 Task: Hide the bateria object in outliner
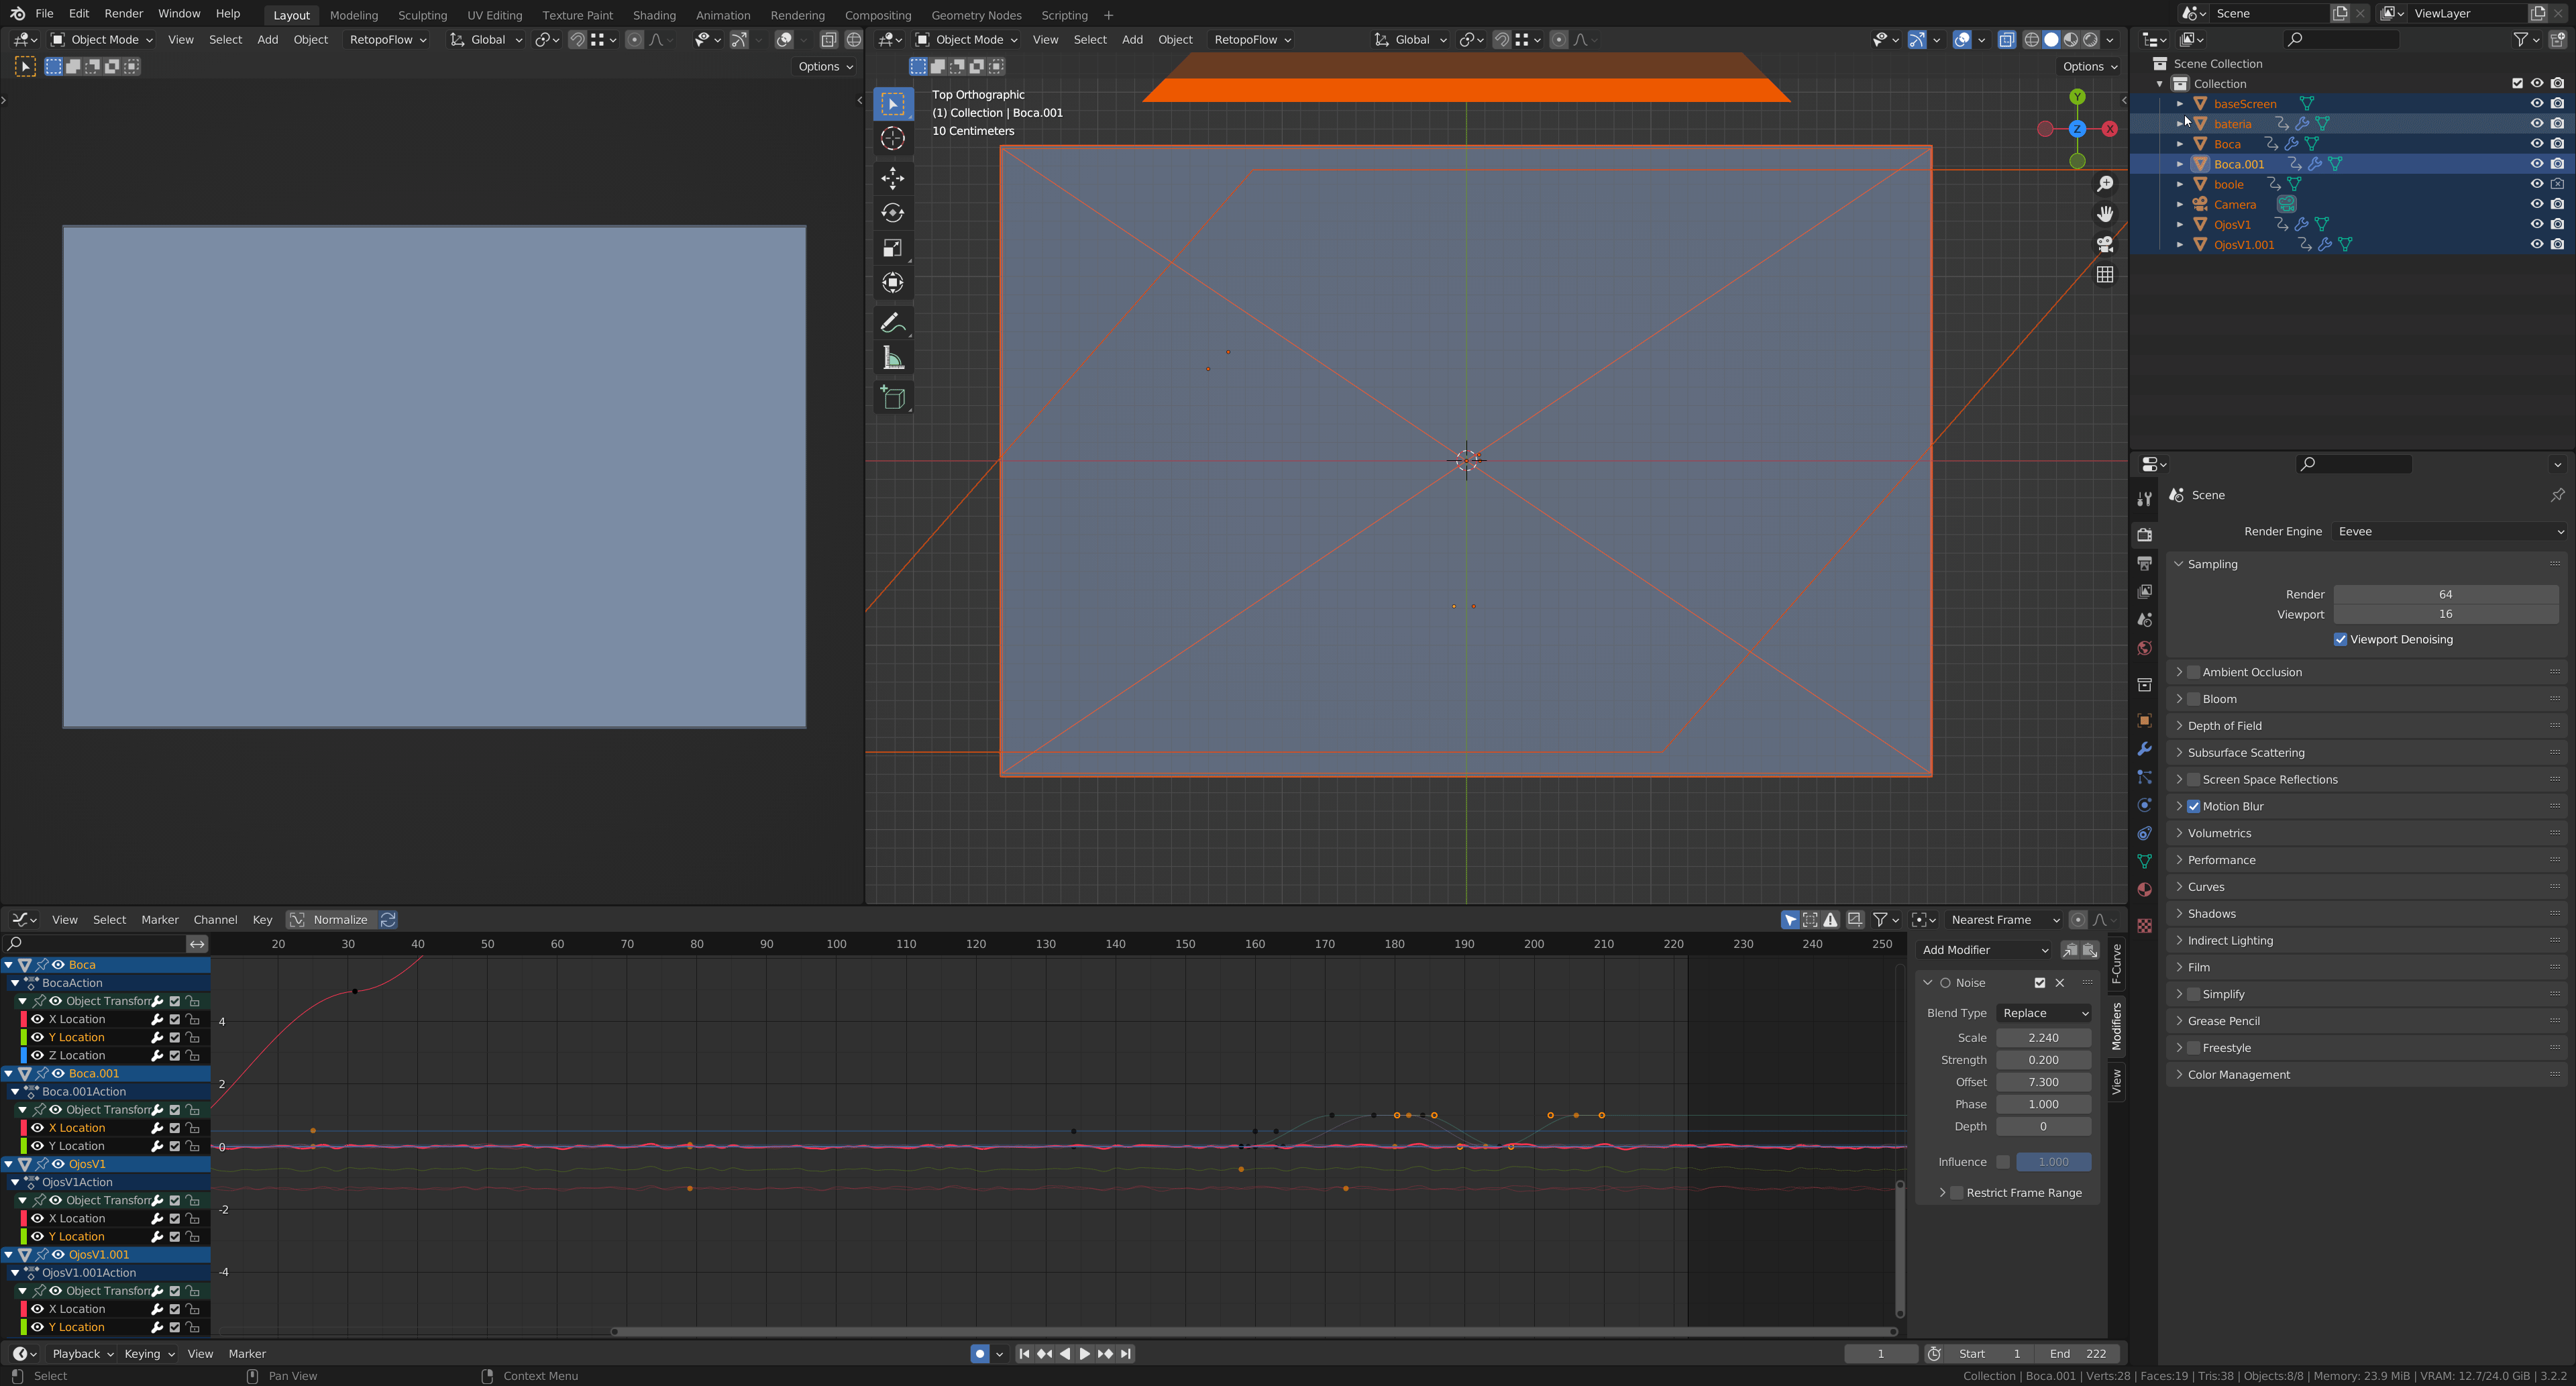tap(2536, 124)
